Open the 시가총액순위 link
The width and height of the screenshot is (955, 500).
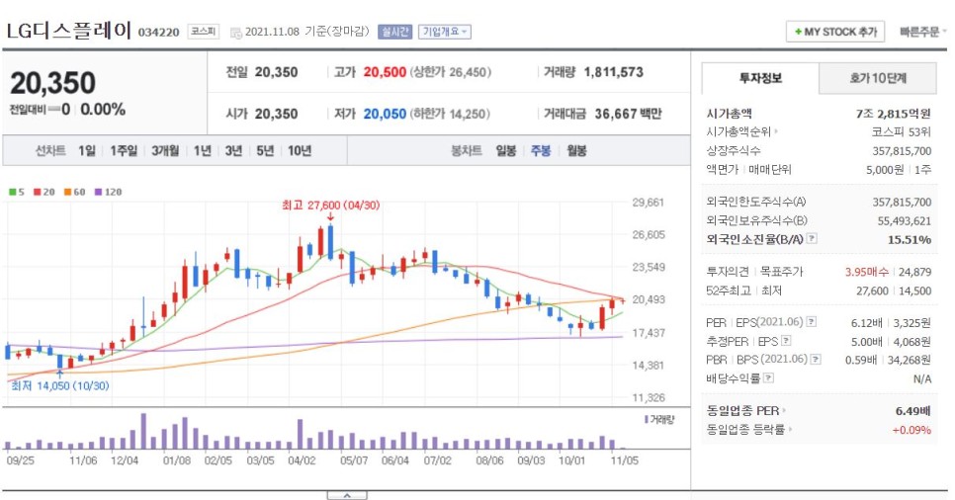click(x=741, y=131)
